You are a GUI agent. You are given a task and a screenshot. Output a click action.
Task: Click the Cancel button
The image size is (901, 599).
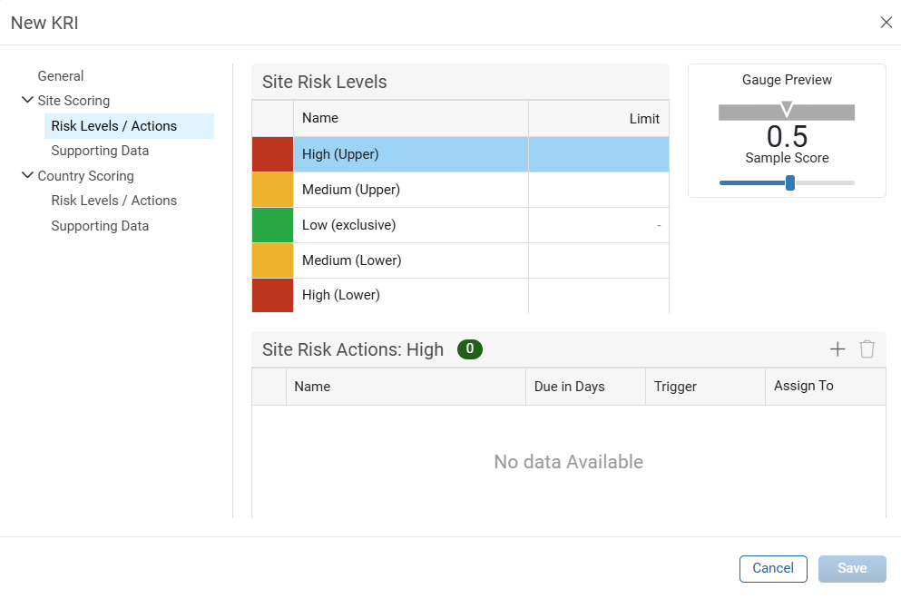773,568
